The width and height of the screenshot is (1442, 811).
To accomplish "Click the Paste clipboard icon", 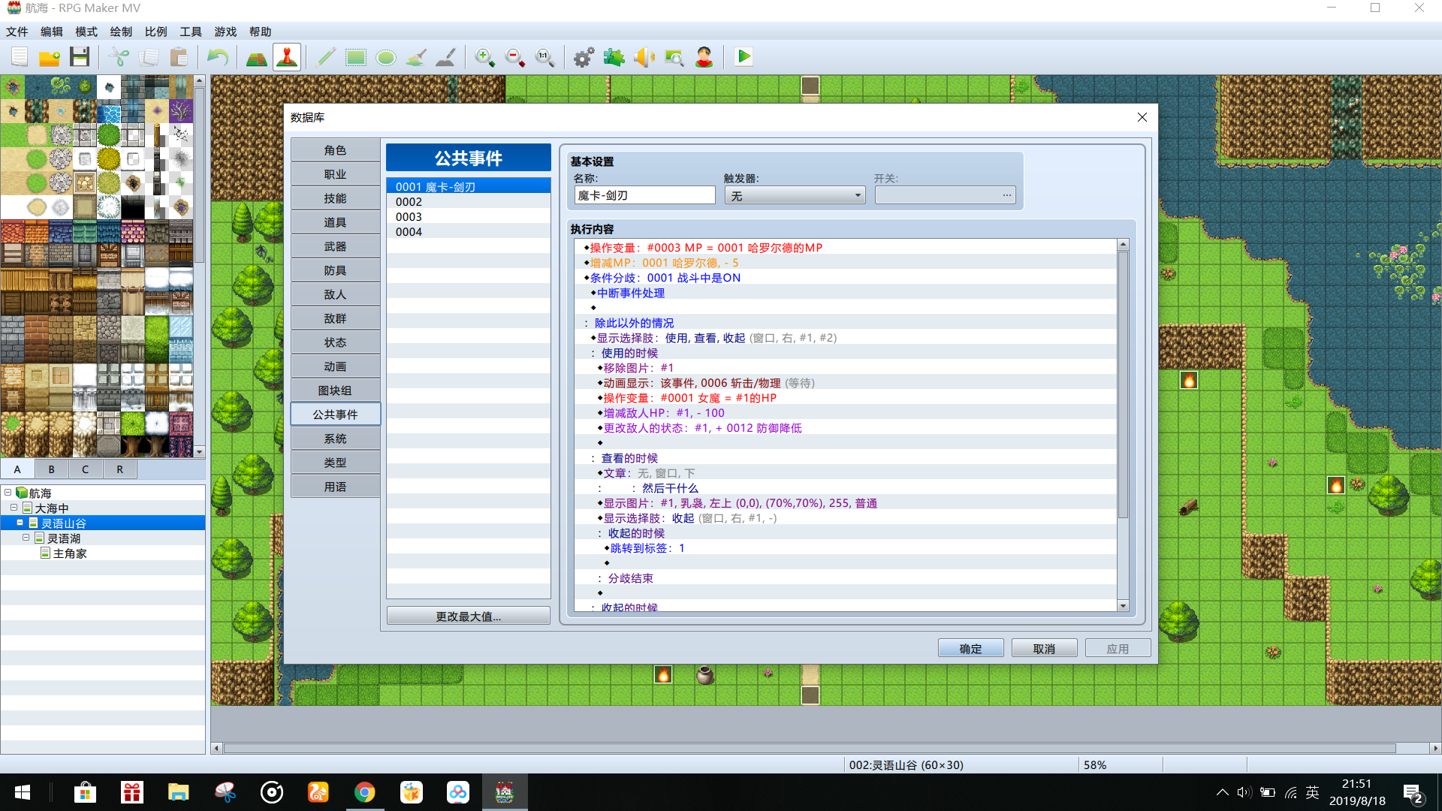I will point(179,57).
